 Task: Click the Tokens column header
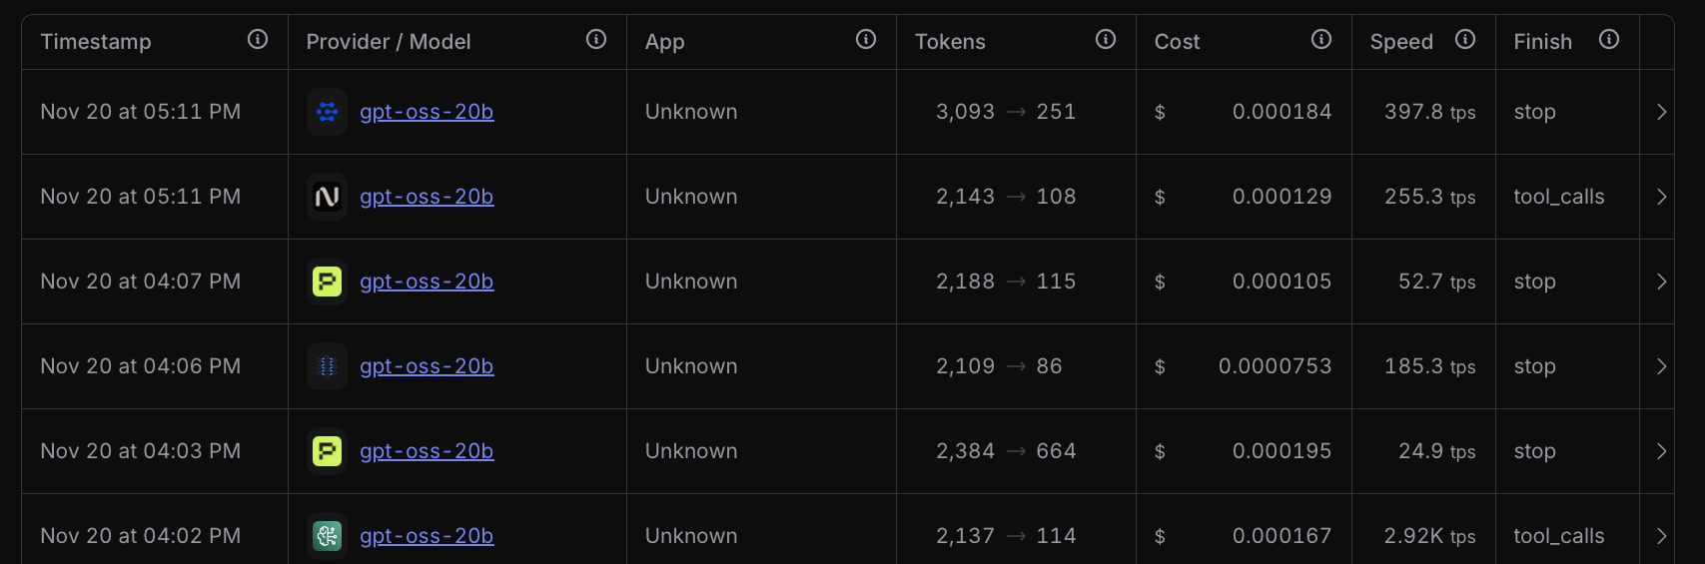tap(950, 42)
